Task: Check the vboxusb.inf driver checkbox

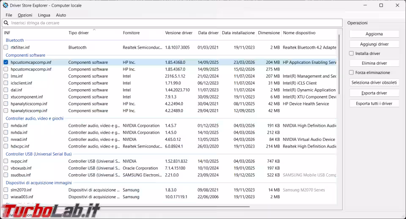Action: [6, 168]
